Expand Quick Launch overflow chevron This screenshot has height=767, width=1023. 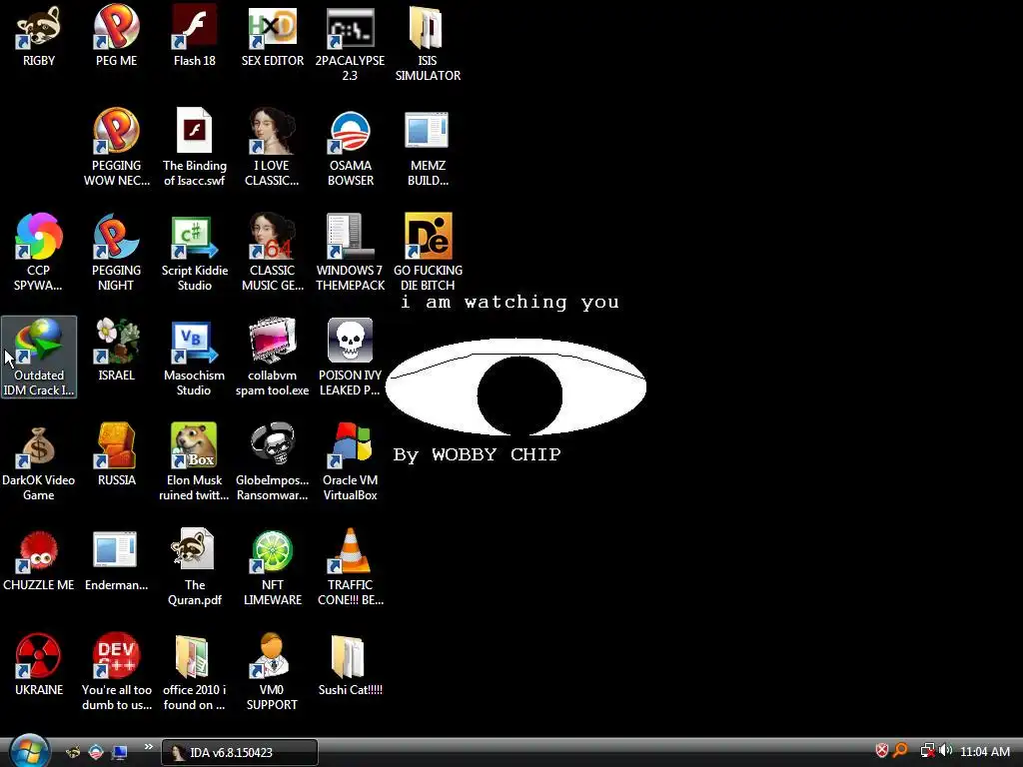point(148,746)
